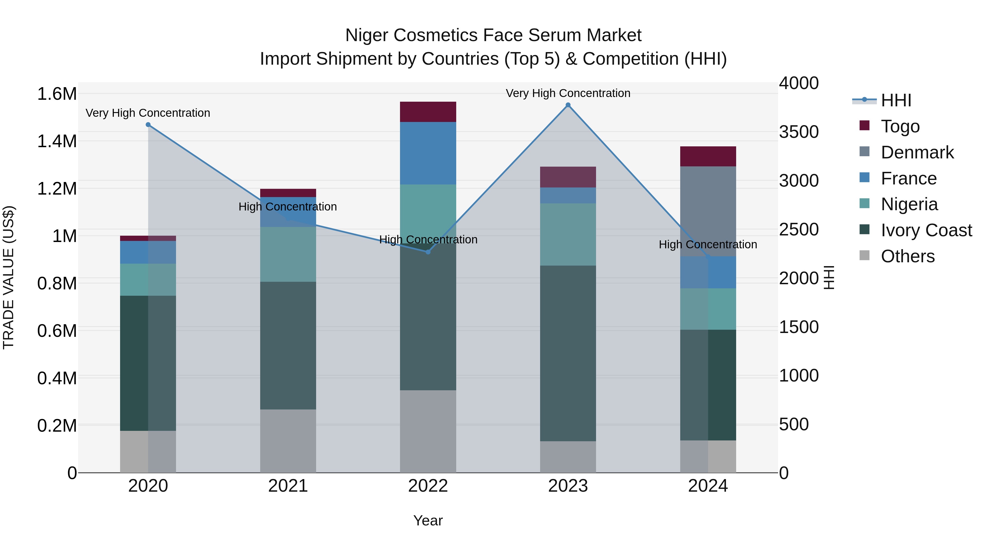Image resolution: width=987 pixels, height=555 pixels.
Task: Click the 0.2M left axis tick
Action: (x=57, y=426)
